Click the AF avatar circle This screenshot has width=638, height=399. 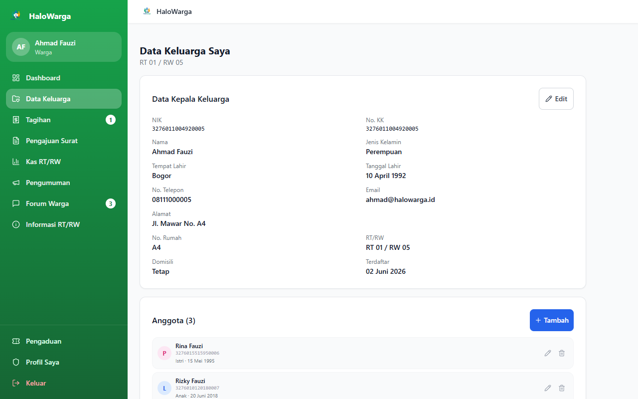coord(21,47)
